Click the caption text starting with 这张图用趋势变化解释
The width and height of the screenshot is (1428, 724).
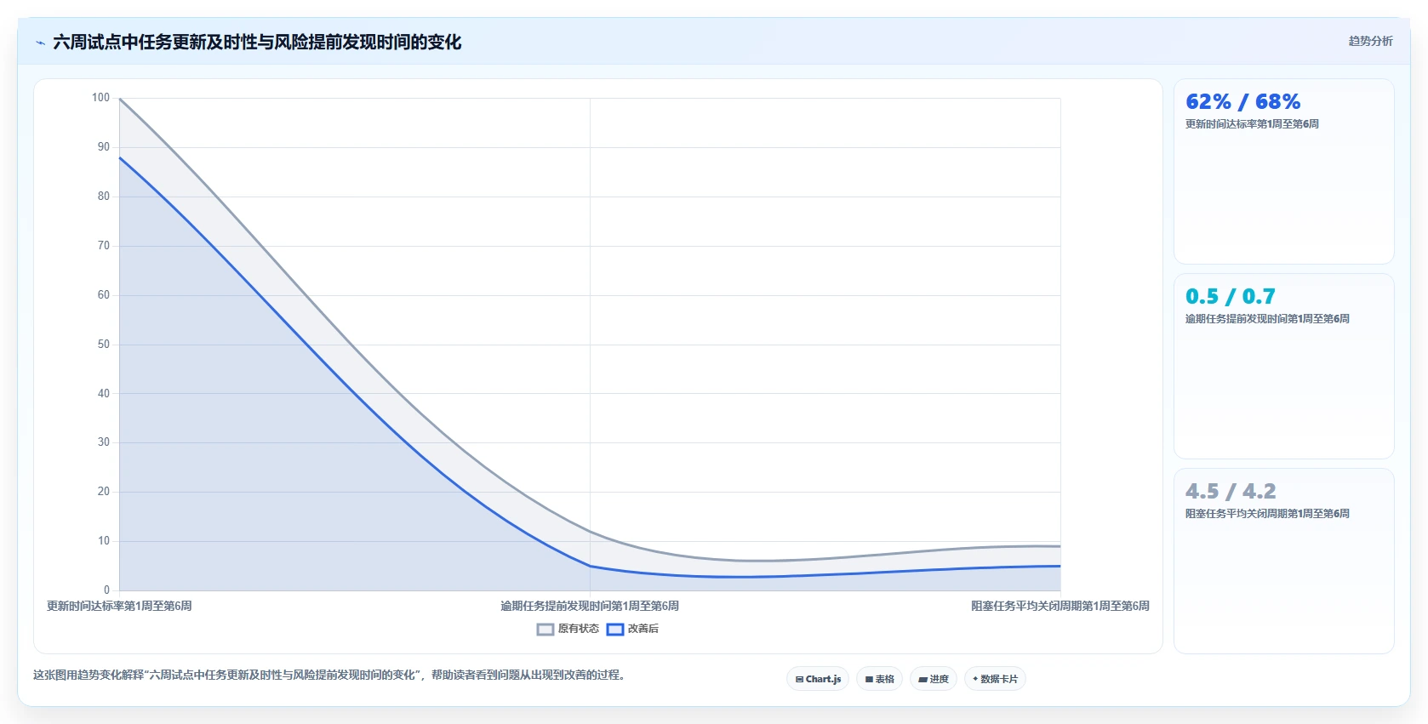pyautogui.click(x=331, y=675)
